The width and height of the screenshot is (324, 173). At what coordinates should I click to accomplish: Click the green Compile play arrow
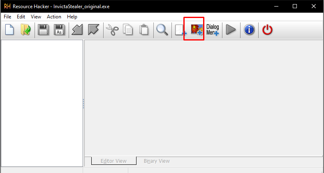(x=231, y=30)
